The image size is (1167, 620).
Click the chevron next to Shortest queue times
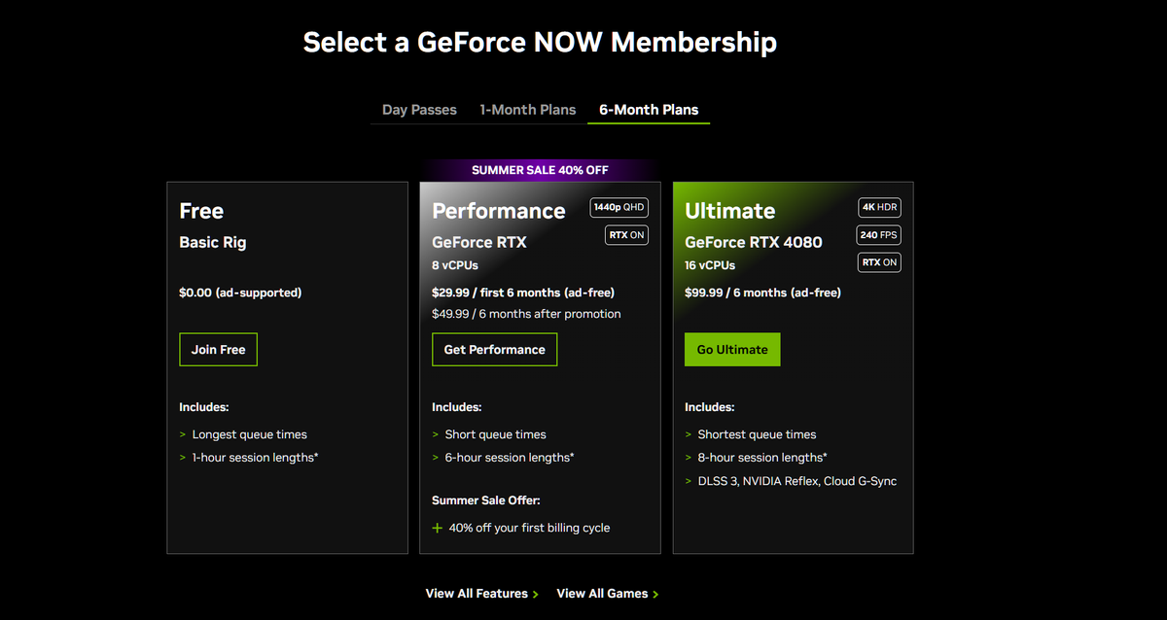click(687, 434)
